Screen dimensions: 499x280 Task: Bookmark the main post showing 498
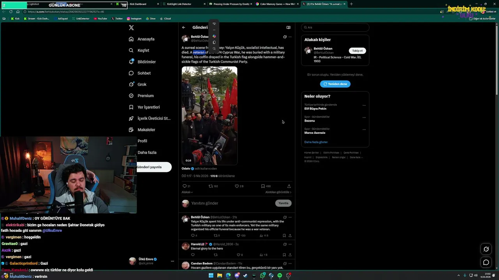[266, 186]
